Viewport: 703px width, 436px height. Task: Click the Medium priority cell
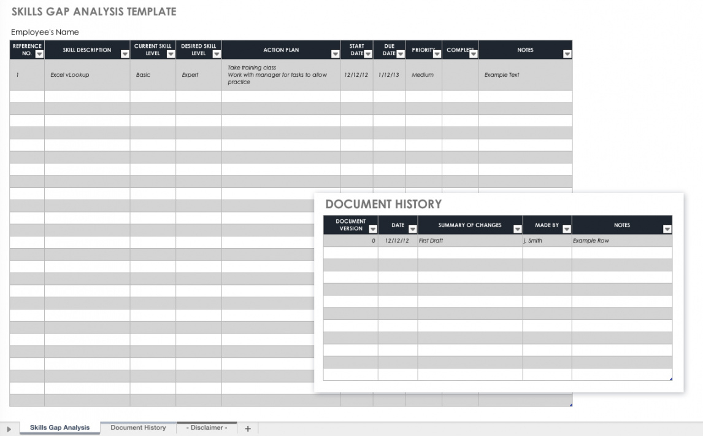click(423, 75)
